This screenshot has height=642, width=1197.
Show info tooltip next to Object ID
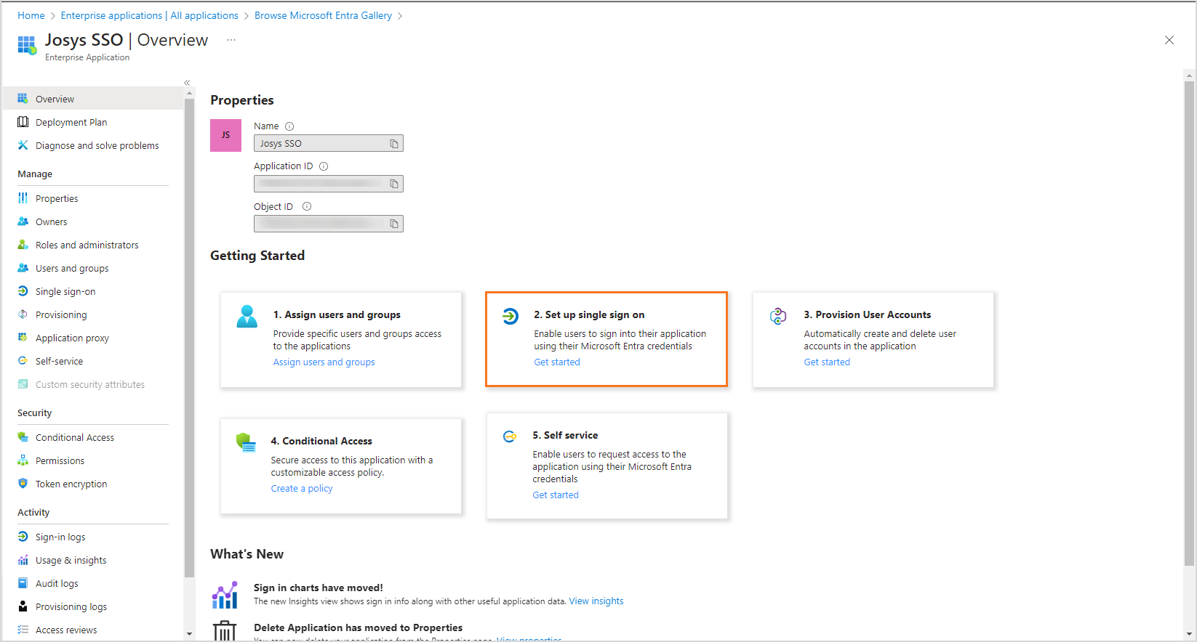coord(307,206)
